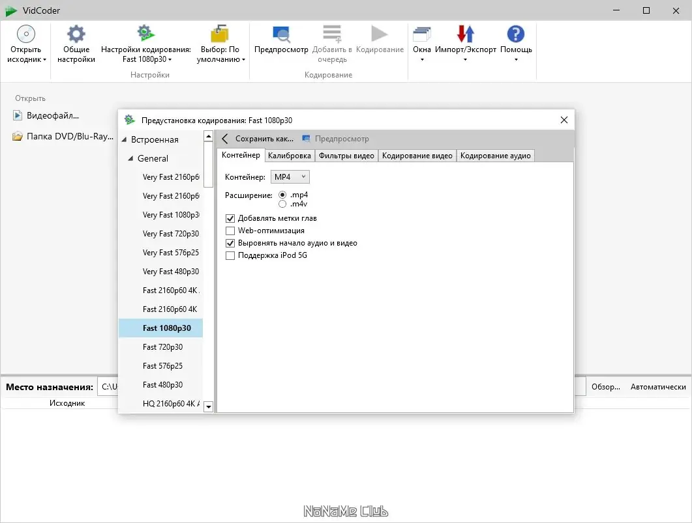Click the Выбор folder icon
This screenshot has height=523, width=692.
point(220,33)
